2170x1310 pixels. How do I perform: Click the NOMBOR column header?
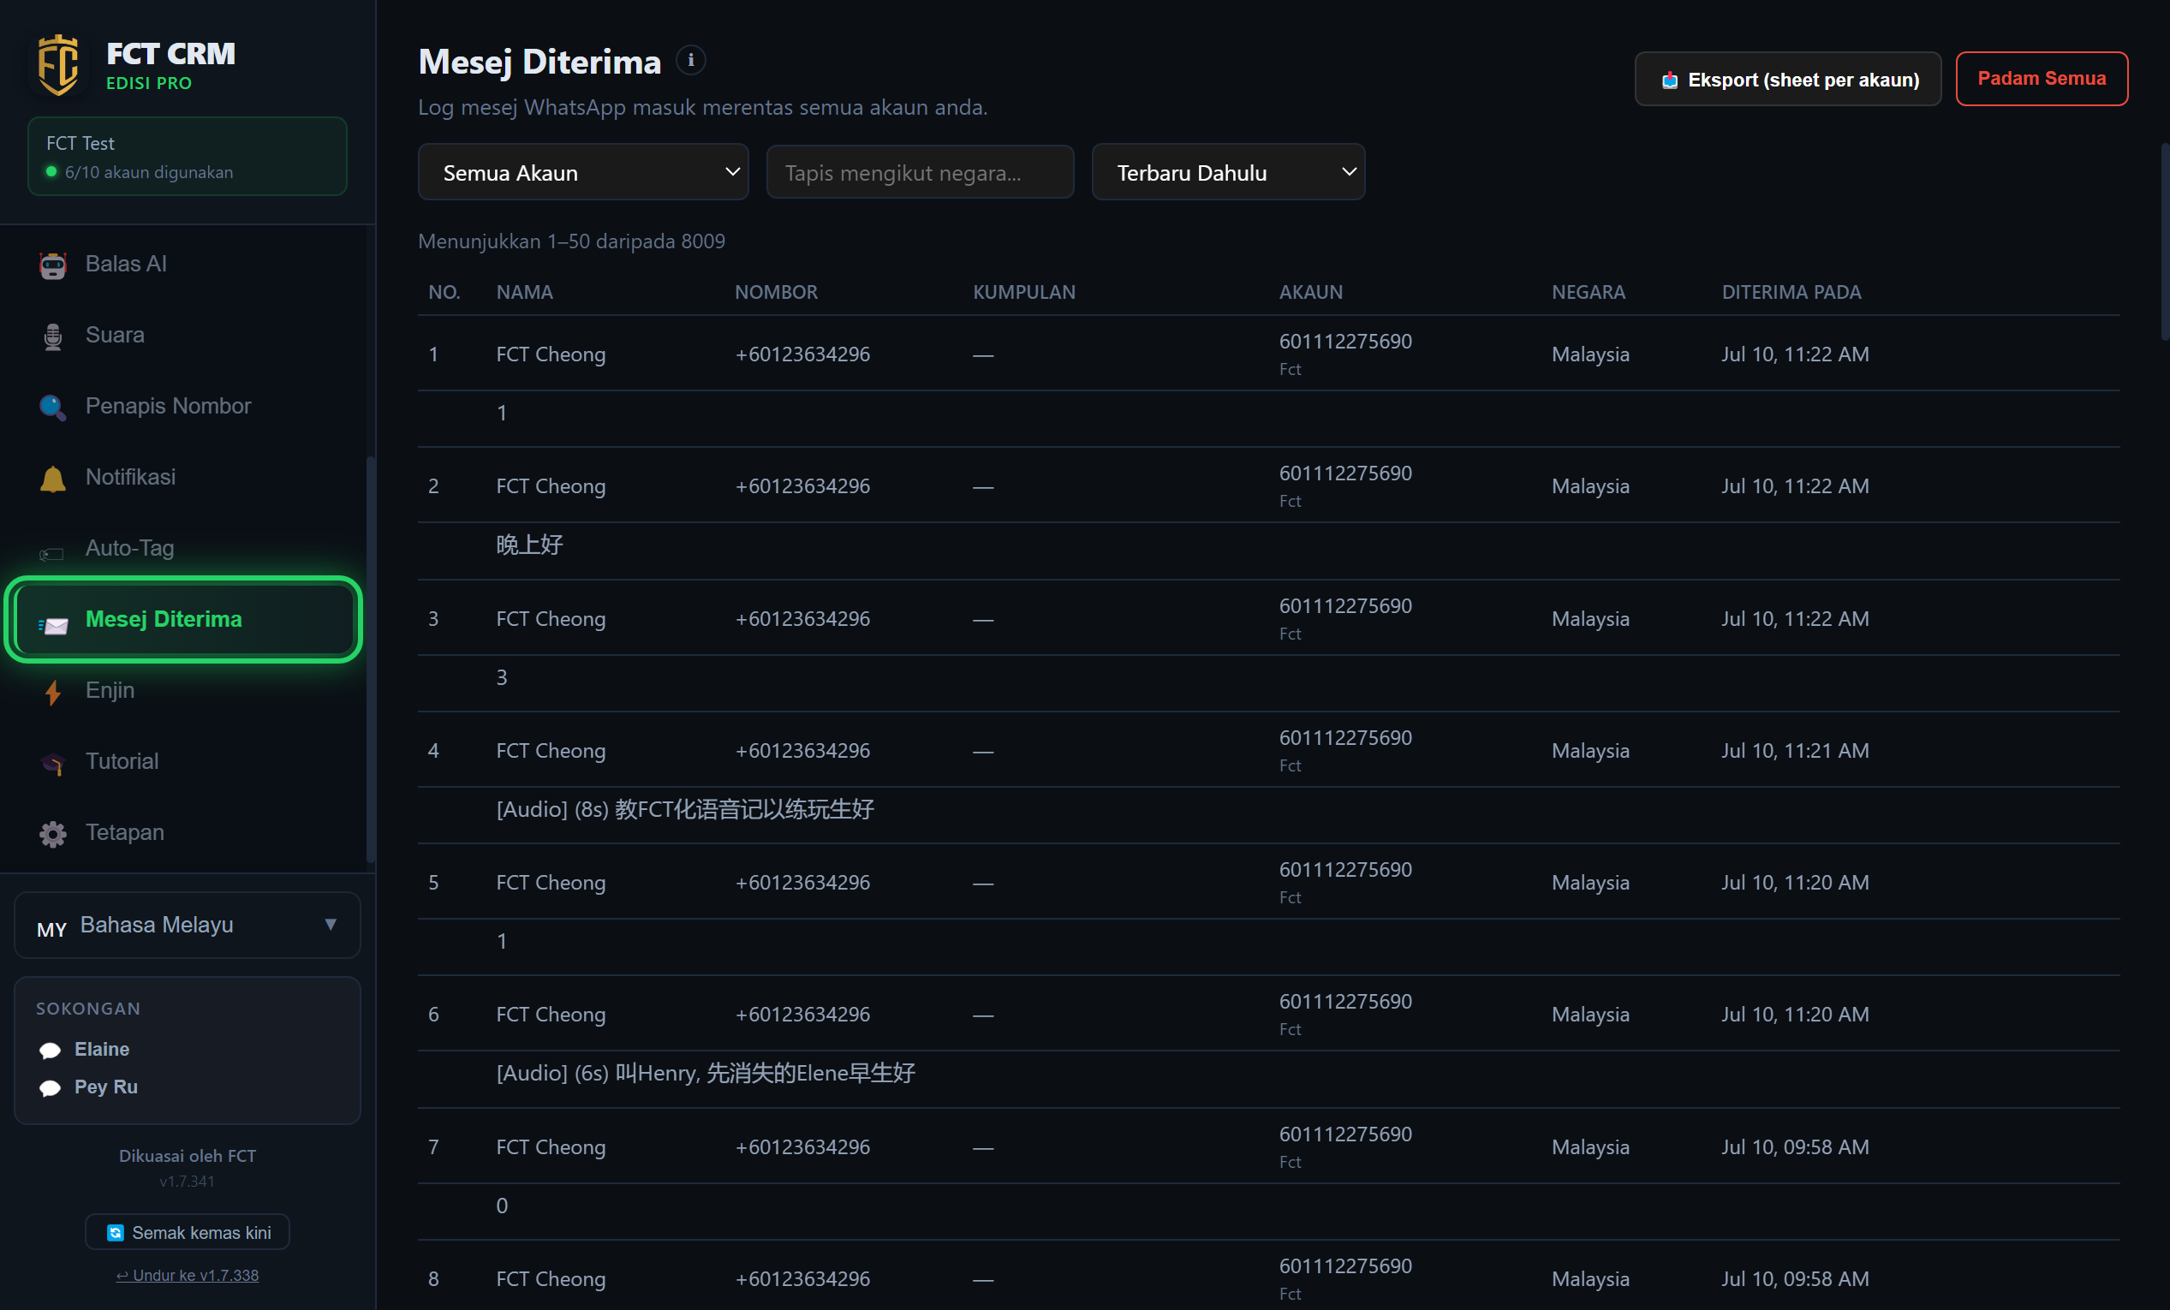[776, 292]
